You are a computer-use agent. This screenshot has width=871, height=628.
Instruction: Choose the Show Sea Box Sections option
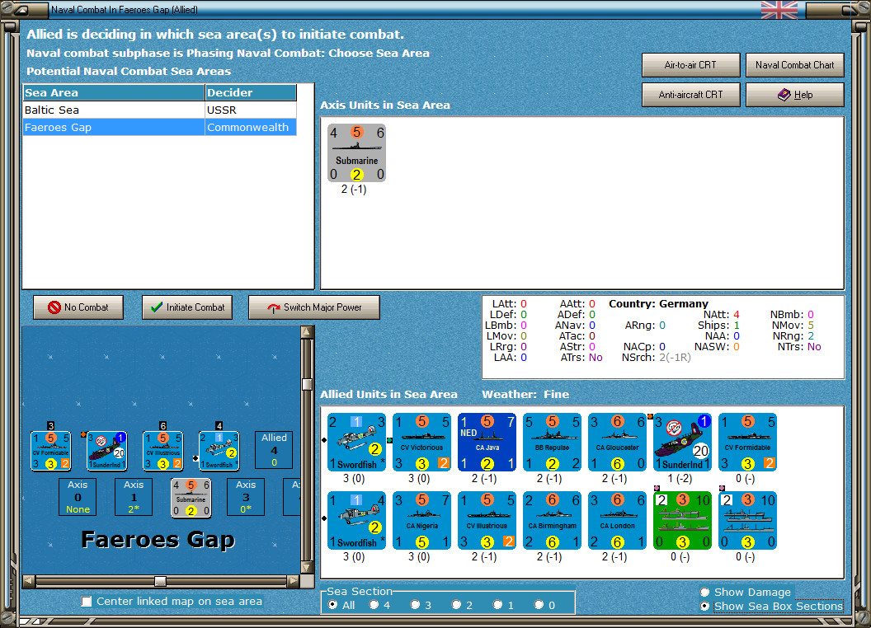[x=705, y=607]
